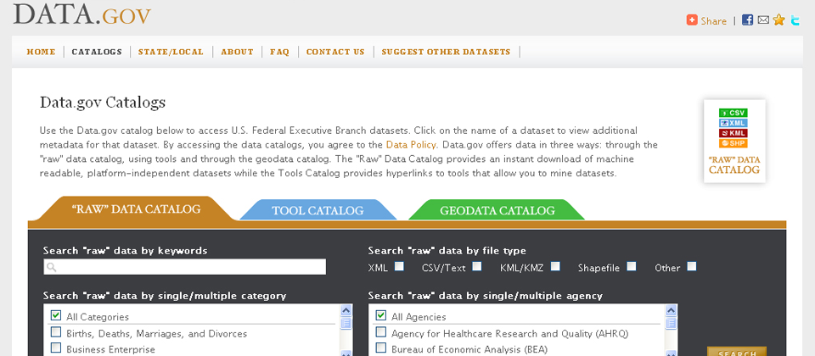Image resolution: width=815 pixels, height=356 pixels.
Task: Open the "Raw" Data Catalog thumbnail
Action: click(734, 142)
